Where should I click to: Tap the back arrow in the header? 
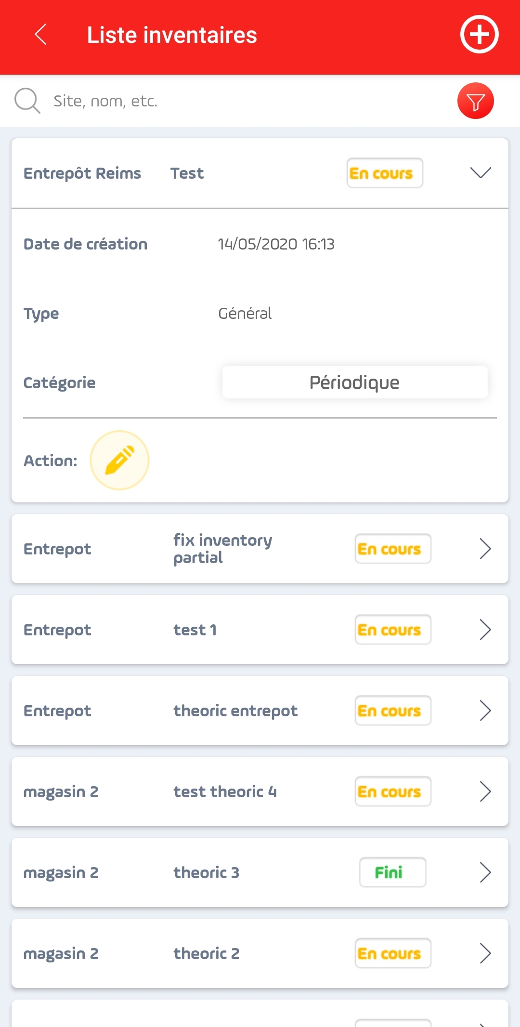(x=41, y=35)
